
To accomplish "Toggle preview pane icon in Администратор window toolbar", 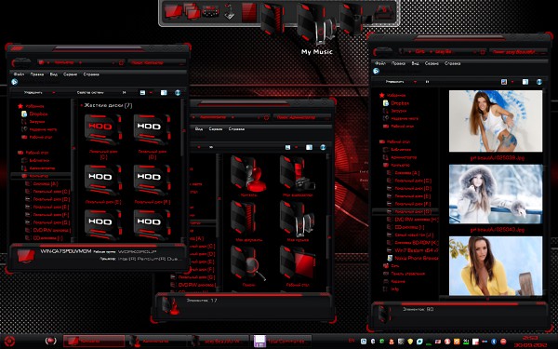I will point(309,147).
